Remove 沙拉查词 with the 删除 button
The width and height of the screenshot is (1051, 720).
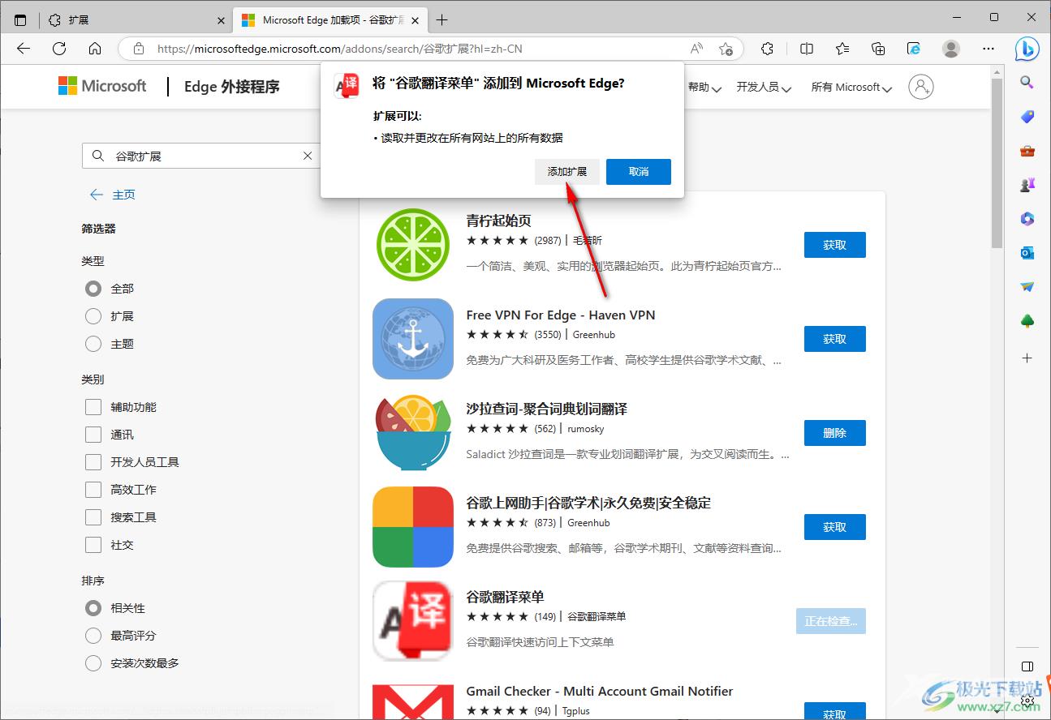(x=835, y=433)
